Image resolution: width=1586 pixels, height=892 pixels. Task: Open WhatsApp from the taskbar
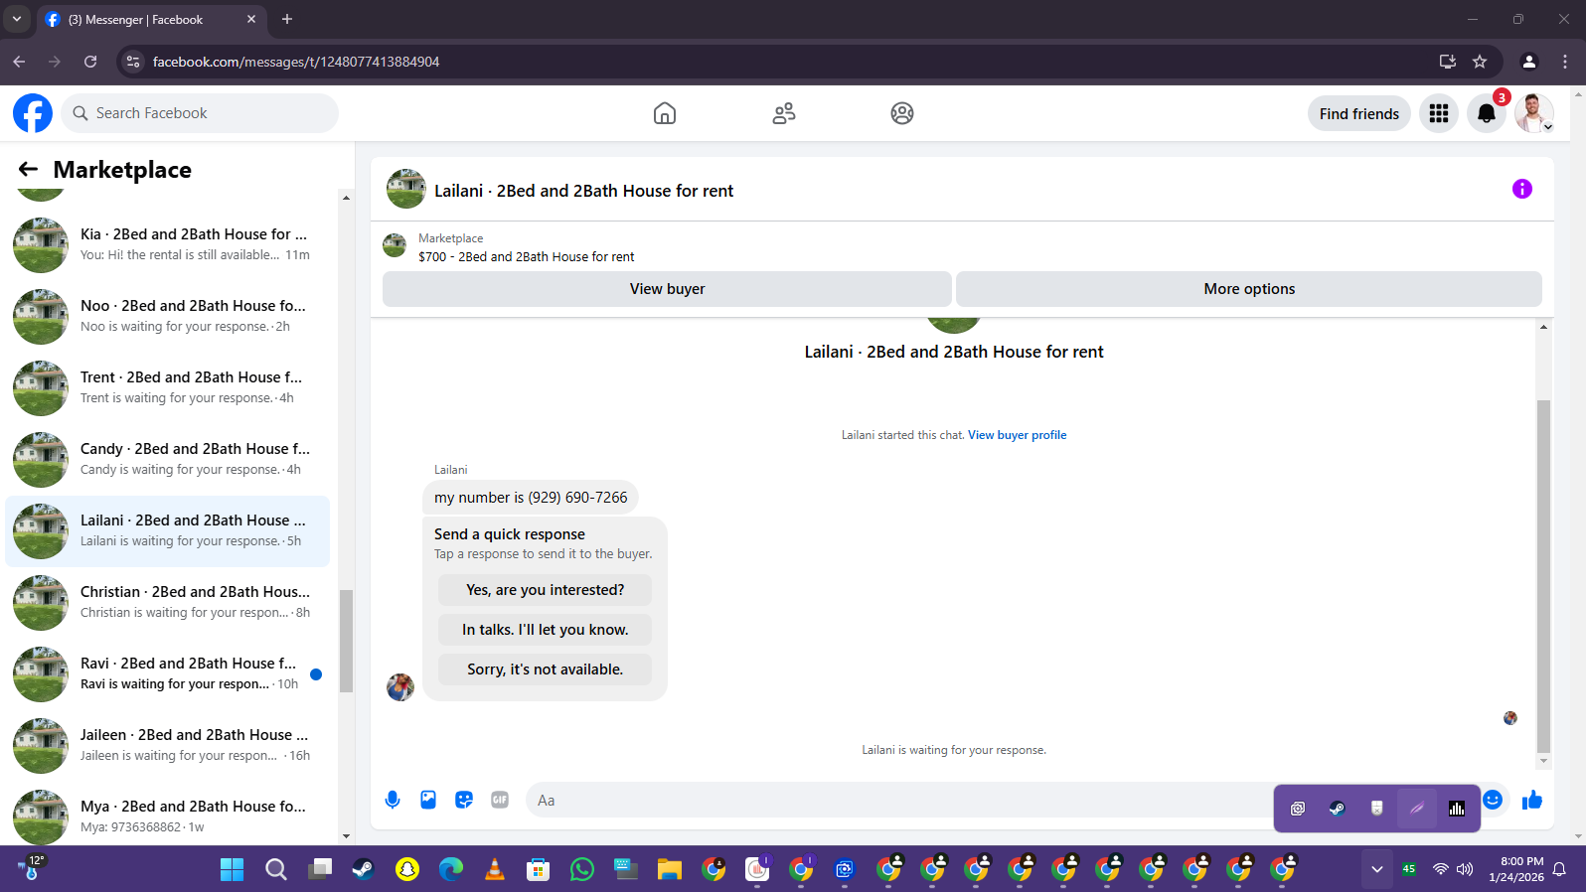tap(582, 870)
